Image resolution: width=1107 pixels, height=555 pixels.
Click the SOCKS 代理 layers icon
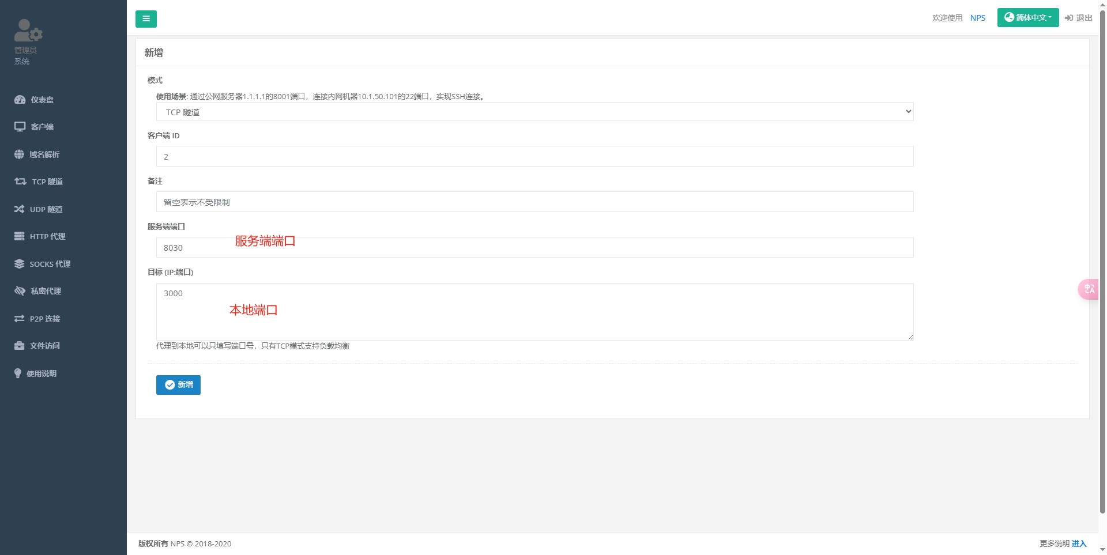click(x=19, y=264)
